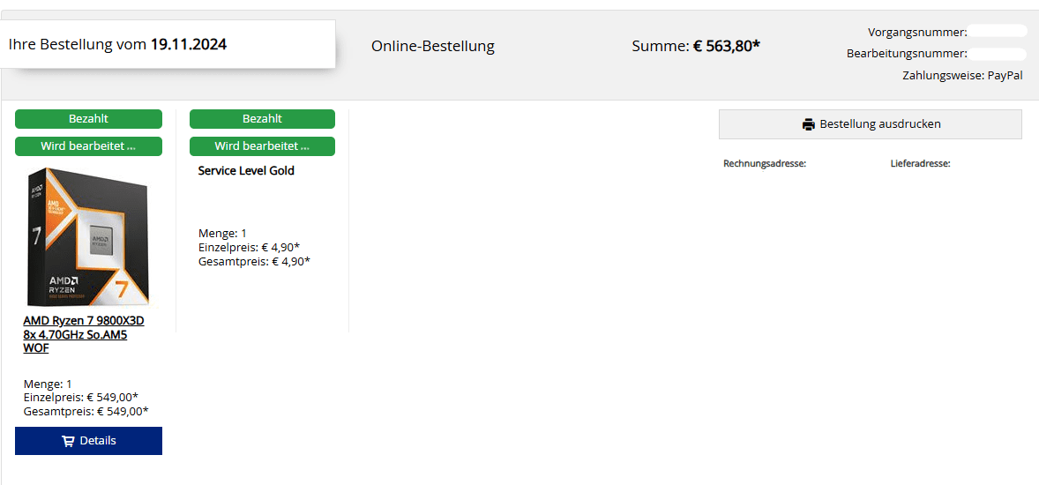Click the shopping cart icon on Details
This screenshot has height=485, width=1039.
[x=68, y=441]
